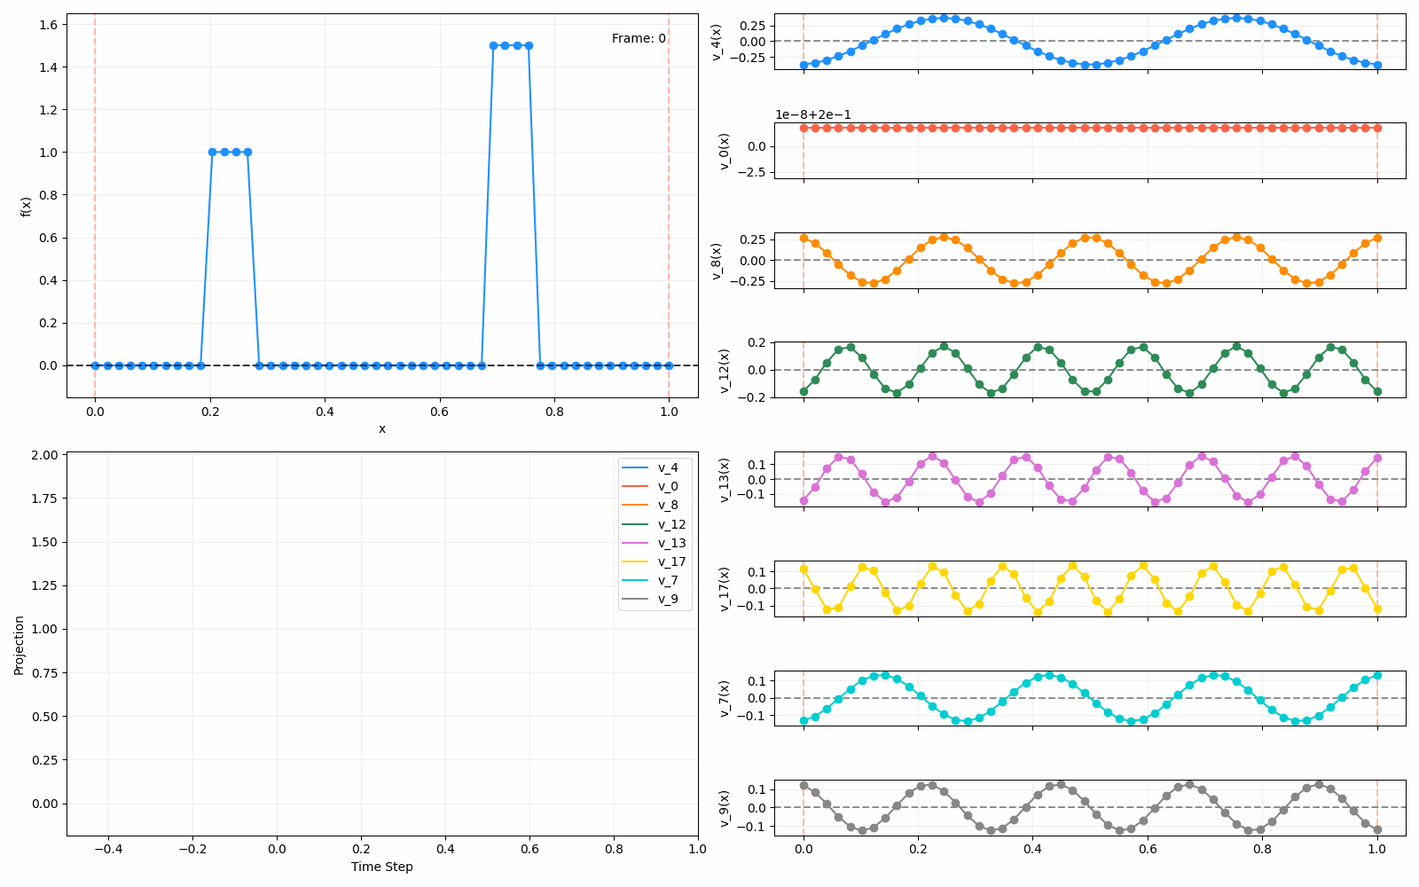Click the v_13 legend label
This screenshot has width=1419, height=887.
671,543
